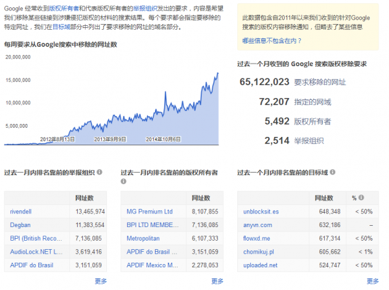Click 网址数 header in target domains table
The width and height of the screenshot is (389, 290).
tap(324, 198)
